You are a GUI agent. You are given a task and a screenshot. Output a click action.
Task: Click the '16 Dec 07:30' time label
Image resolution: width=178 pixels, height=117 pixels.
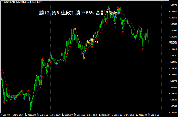(x=67, y=115)
